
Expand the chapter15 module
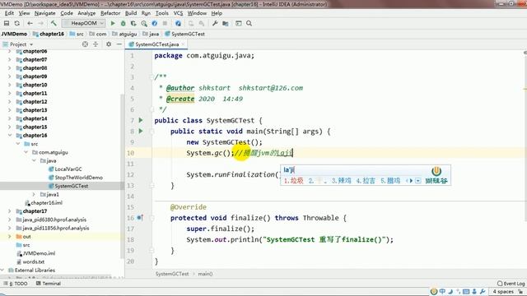9,127
